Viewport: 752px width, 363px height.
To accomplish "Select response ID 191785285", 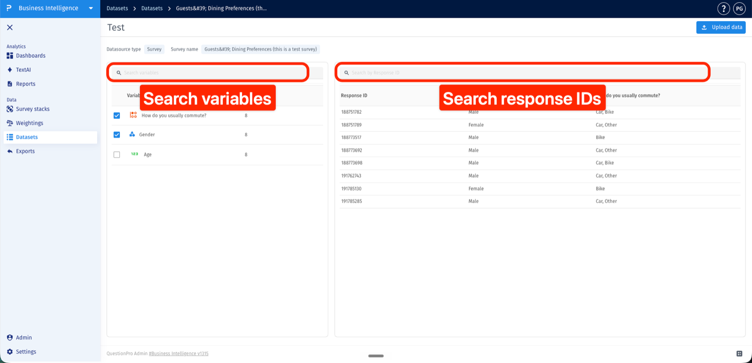I will (x=352, y=201).
